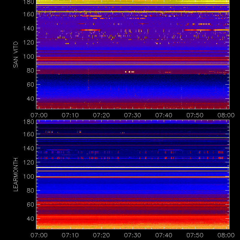Click 60 label on Learmonth axis
Screen dimensions: 240x240
tap(30, 205)
